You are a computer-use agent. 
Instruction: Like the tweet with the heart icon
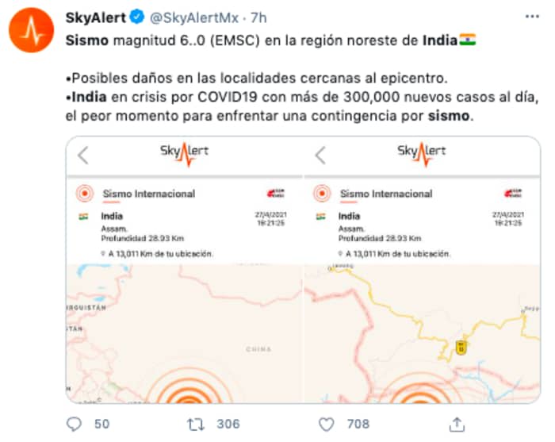click(326, 425)
